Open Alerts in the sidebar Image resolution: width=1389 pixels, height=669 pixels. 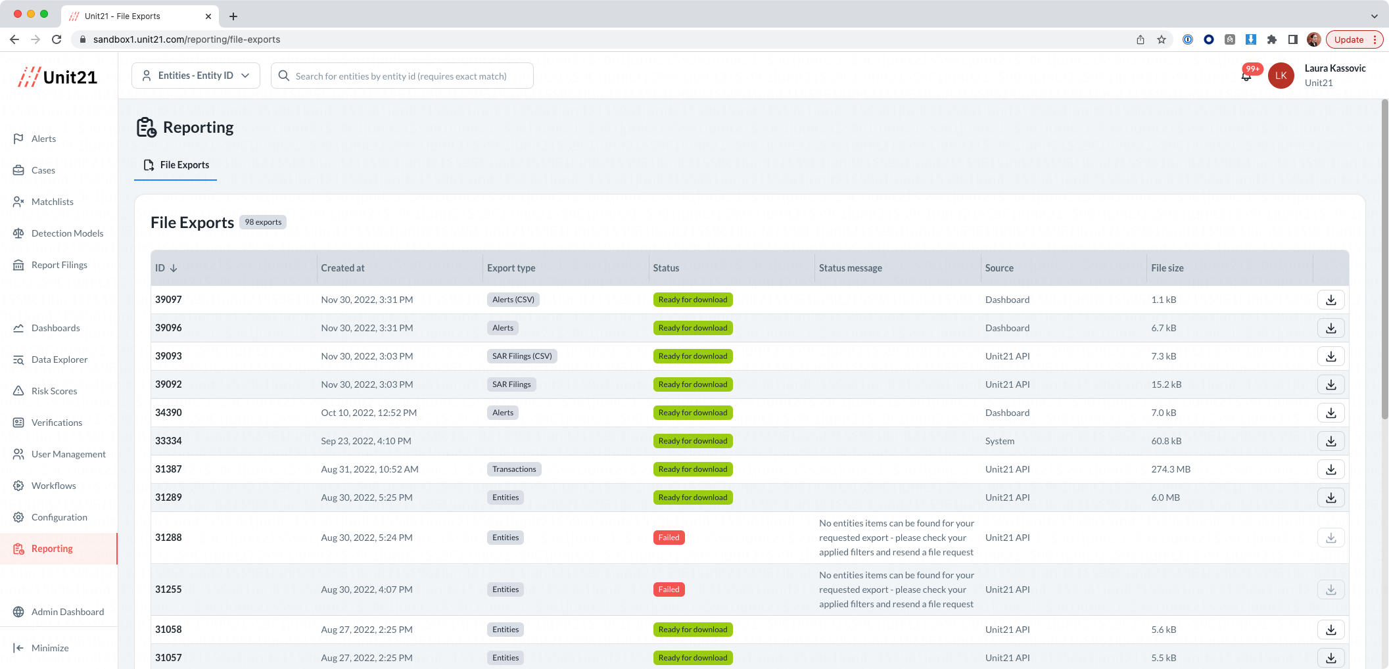click(x=43, y=139)
